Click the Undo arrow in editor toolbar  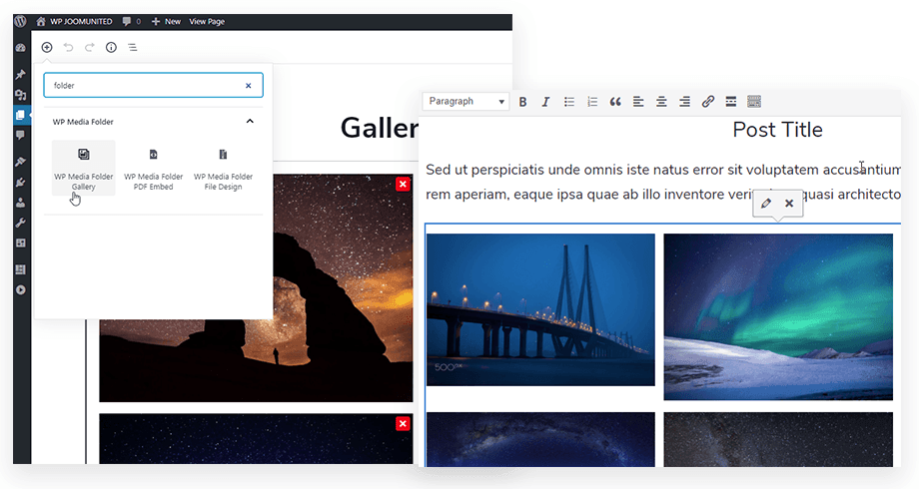click(x=69, y=48)
